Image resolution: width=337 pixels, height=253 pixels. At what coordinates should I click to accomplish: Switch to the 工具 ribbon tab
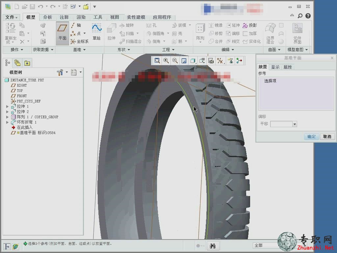[x=97, y=17]
